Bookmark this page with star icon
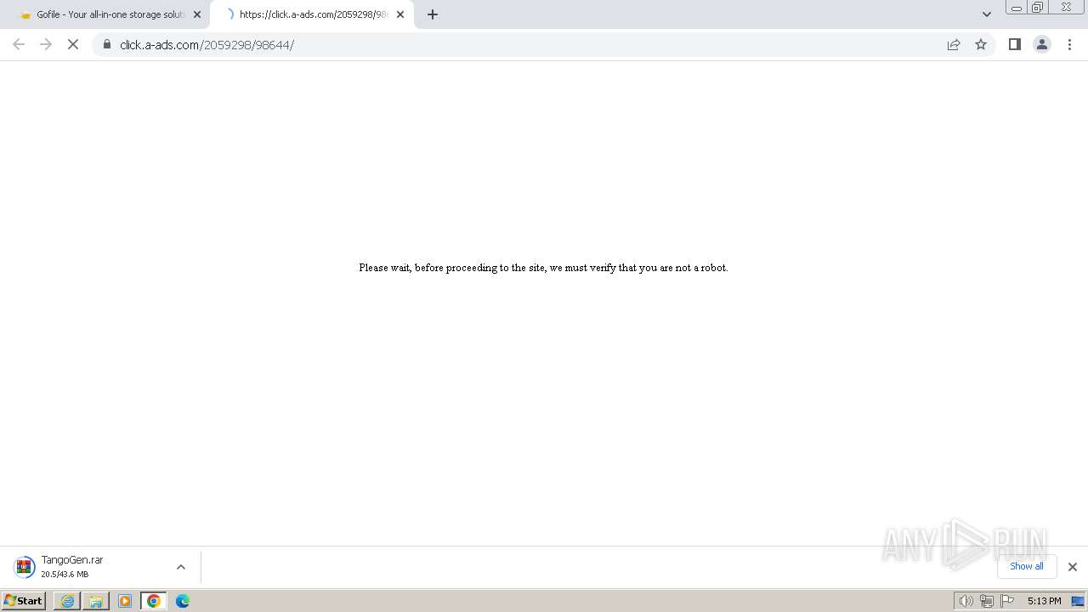Viewport: 1088px width, 612px height. tap(981, 44)
